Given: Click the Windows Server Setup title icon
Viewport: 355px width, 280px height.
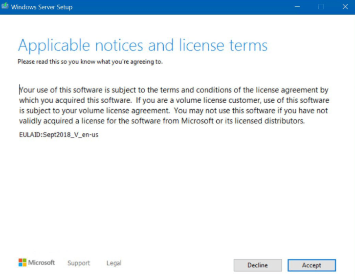Looking at the screenshot, I should (x=5, y=6).
